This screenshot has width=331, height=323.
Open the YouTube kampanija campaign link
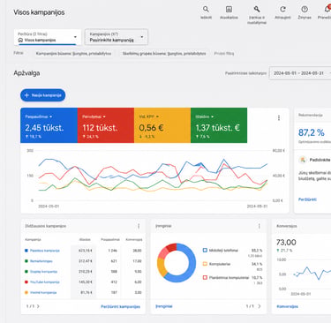coord(45,282)
